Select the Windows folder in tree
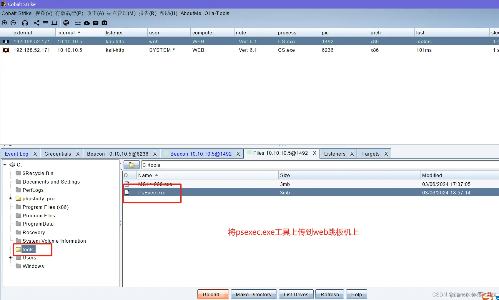 click(33, 266)
